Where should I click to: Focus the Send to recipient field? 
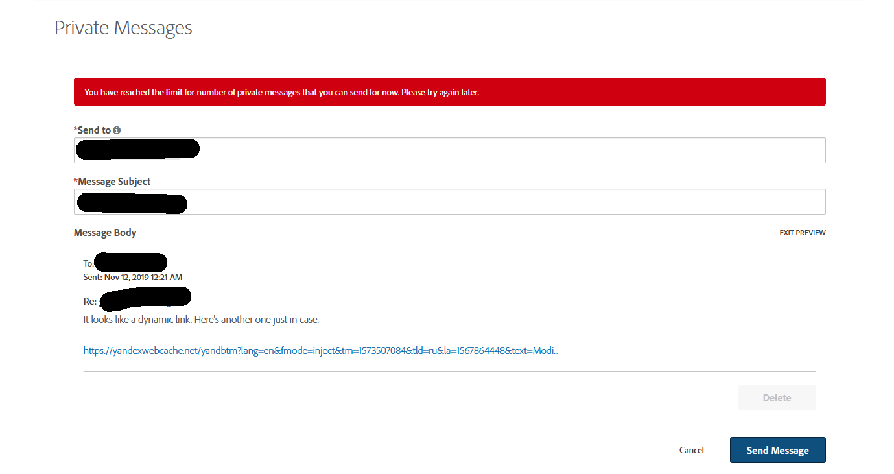tap(450, 150)
